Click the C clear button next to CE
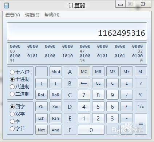Image resolution: width=154 pixels, height=142 pixels. pyautogui.click(x=112, y=83)
